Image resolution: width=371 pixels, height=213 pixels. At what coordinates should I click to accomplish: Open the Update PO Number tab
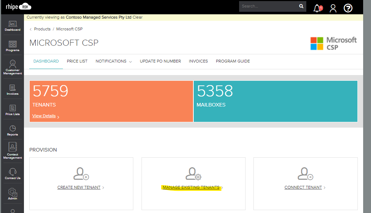pos(160,61)
